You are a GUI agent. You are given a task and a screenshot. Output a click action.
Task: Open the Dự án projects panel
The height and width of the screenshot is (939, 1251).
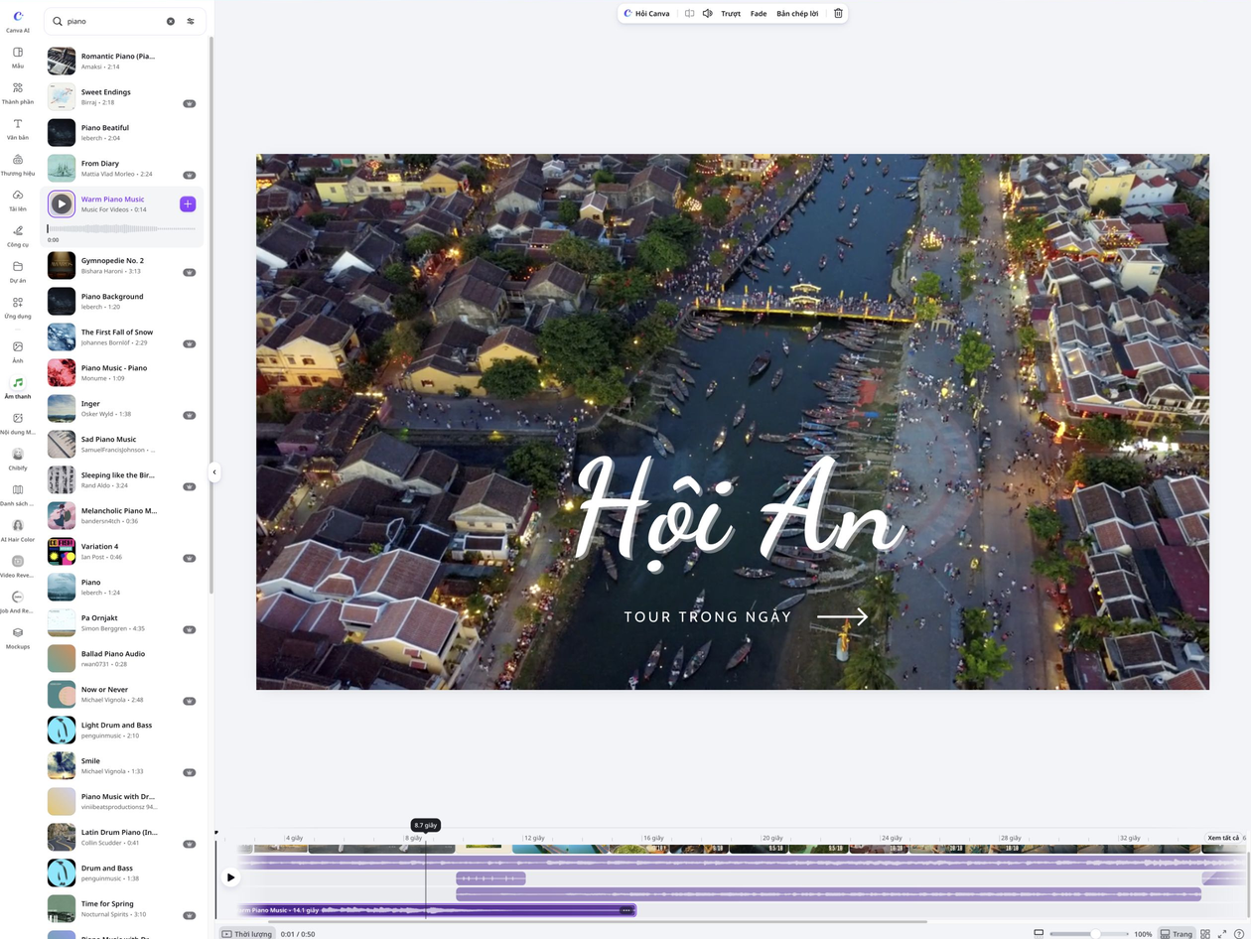click(x=17, y=271)
